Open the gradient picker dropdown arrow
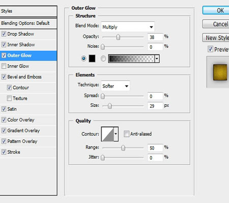The image size is (229, 203). [157, 59]
